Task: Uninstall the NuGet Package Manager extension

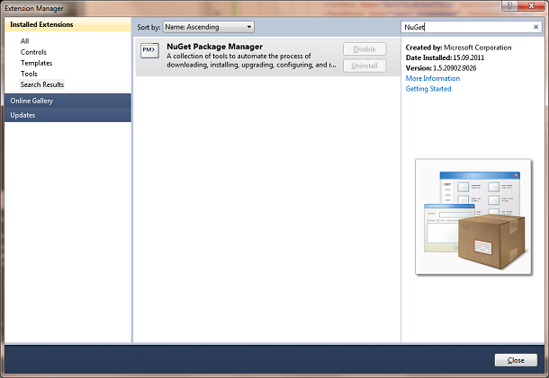Action: click(364, 66)
